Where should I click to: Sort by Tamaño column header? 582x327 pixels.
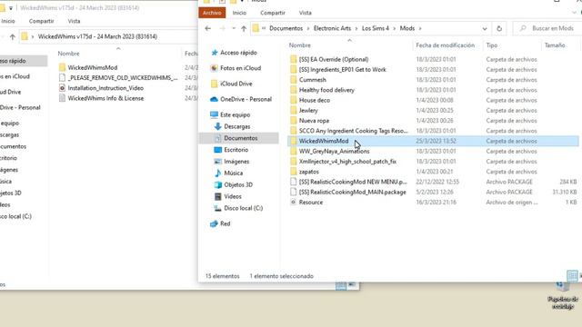[x=555, y=45]
